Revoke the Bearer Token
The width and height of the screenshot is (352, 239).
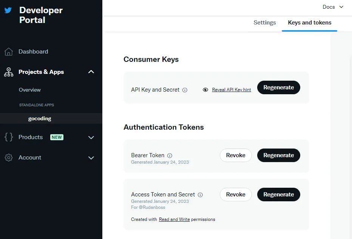click(x=236, y=155)
